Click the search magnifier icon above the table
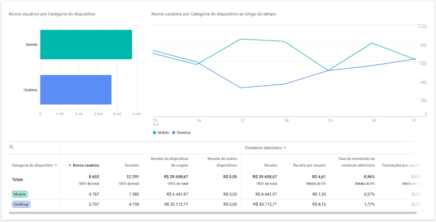436x222 pixels. click(x=12, y=147)
